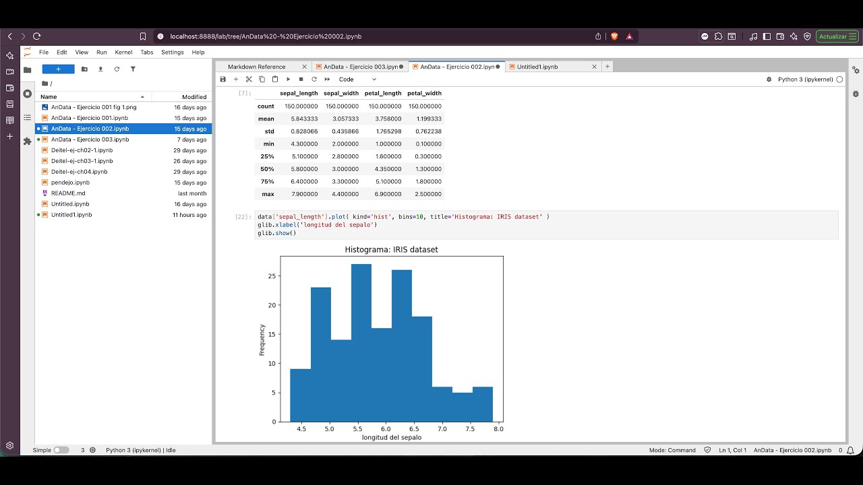Copy the selected cell
Image resolution: width=863 pixels, height=485 pixels.
(262, 79)
